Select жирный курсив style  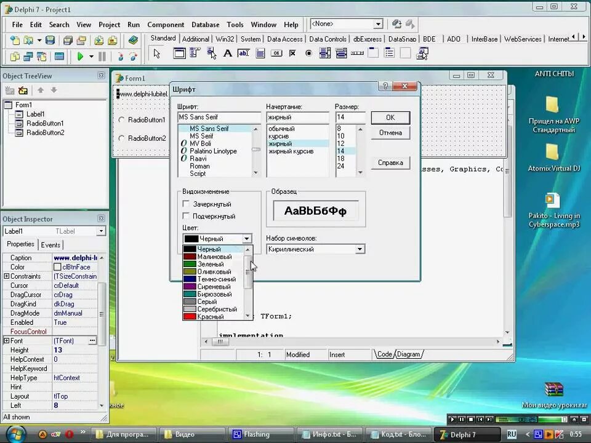point(291,151)
